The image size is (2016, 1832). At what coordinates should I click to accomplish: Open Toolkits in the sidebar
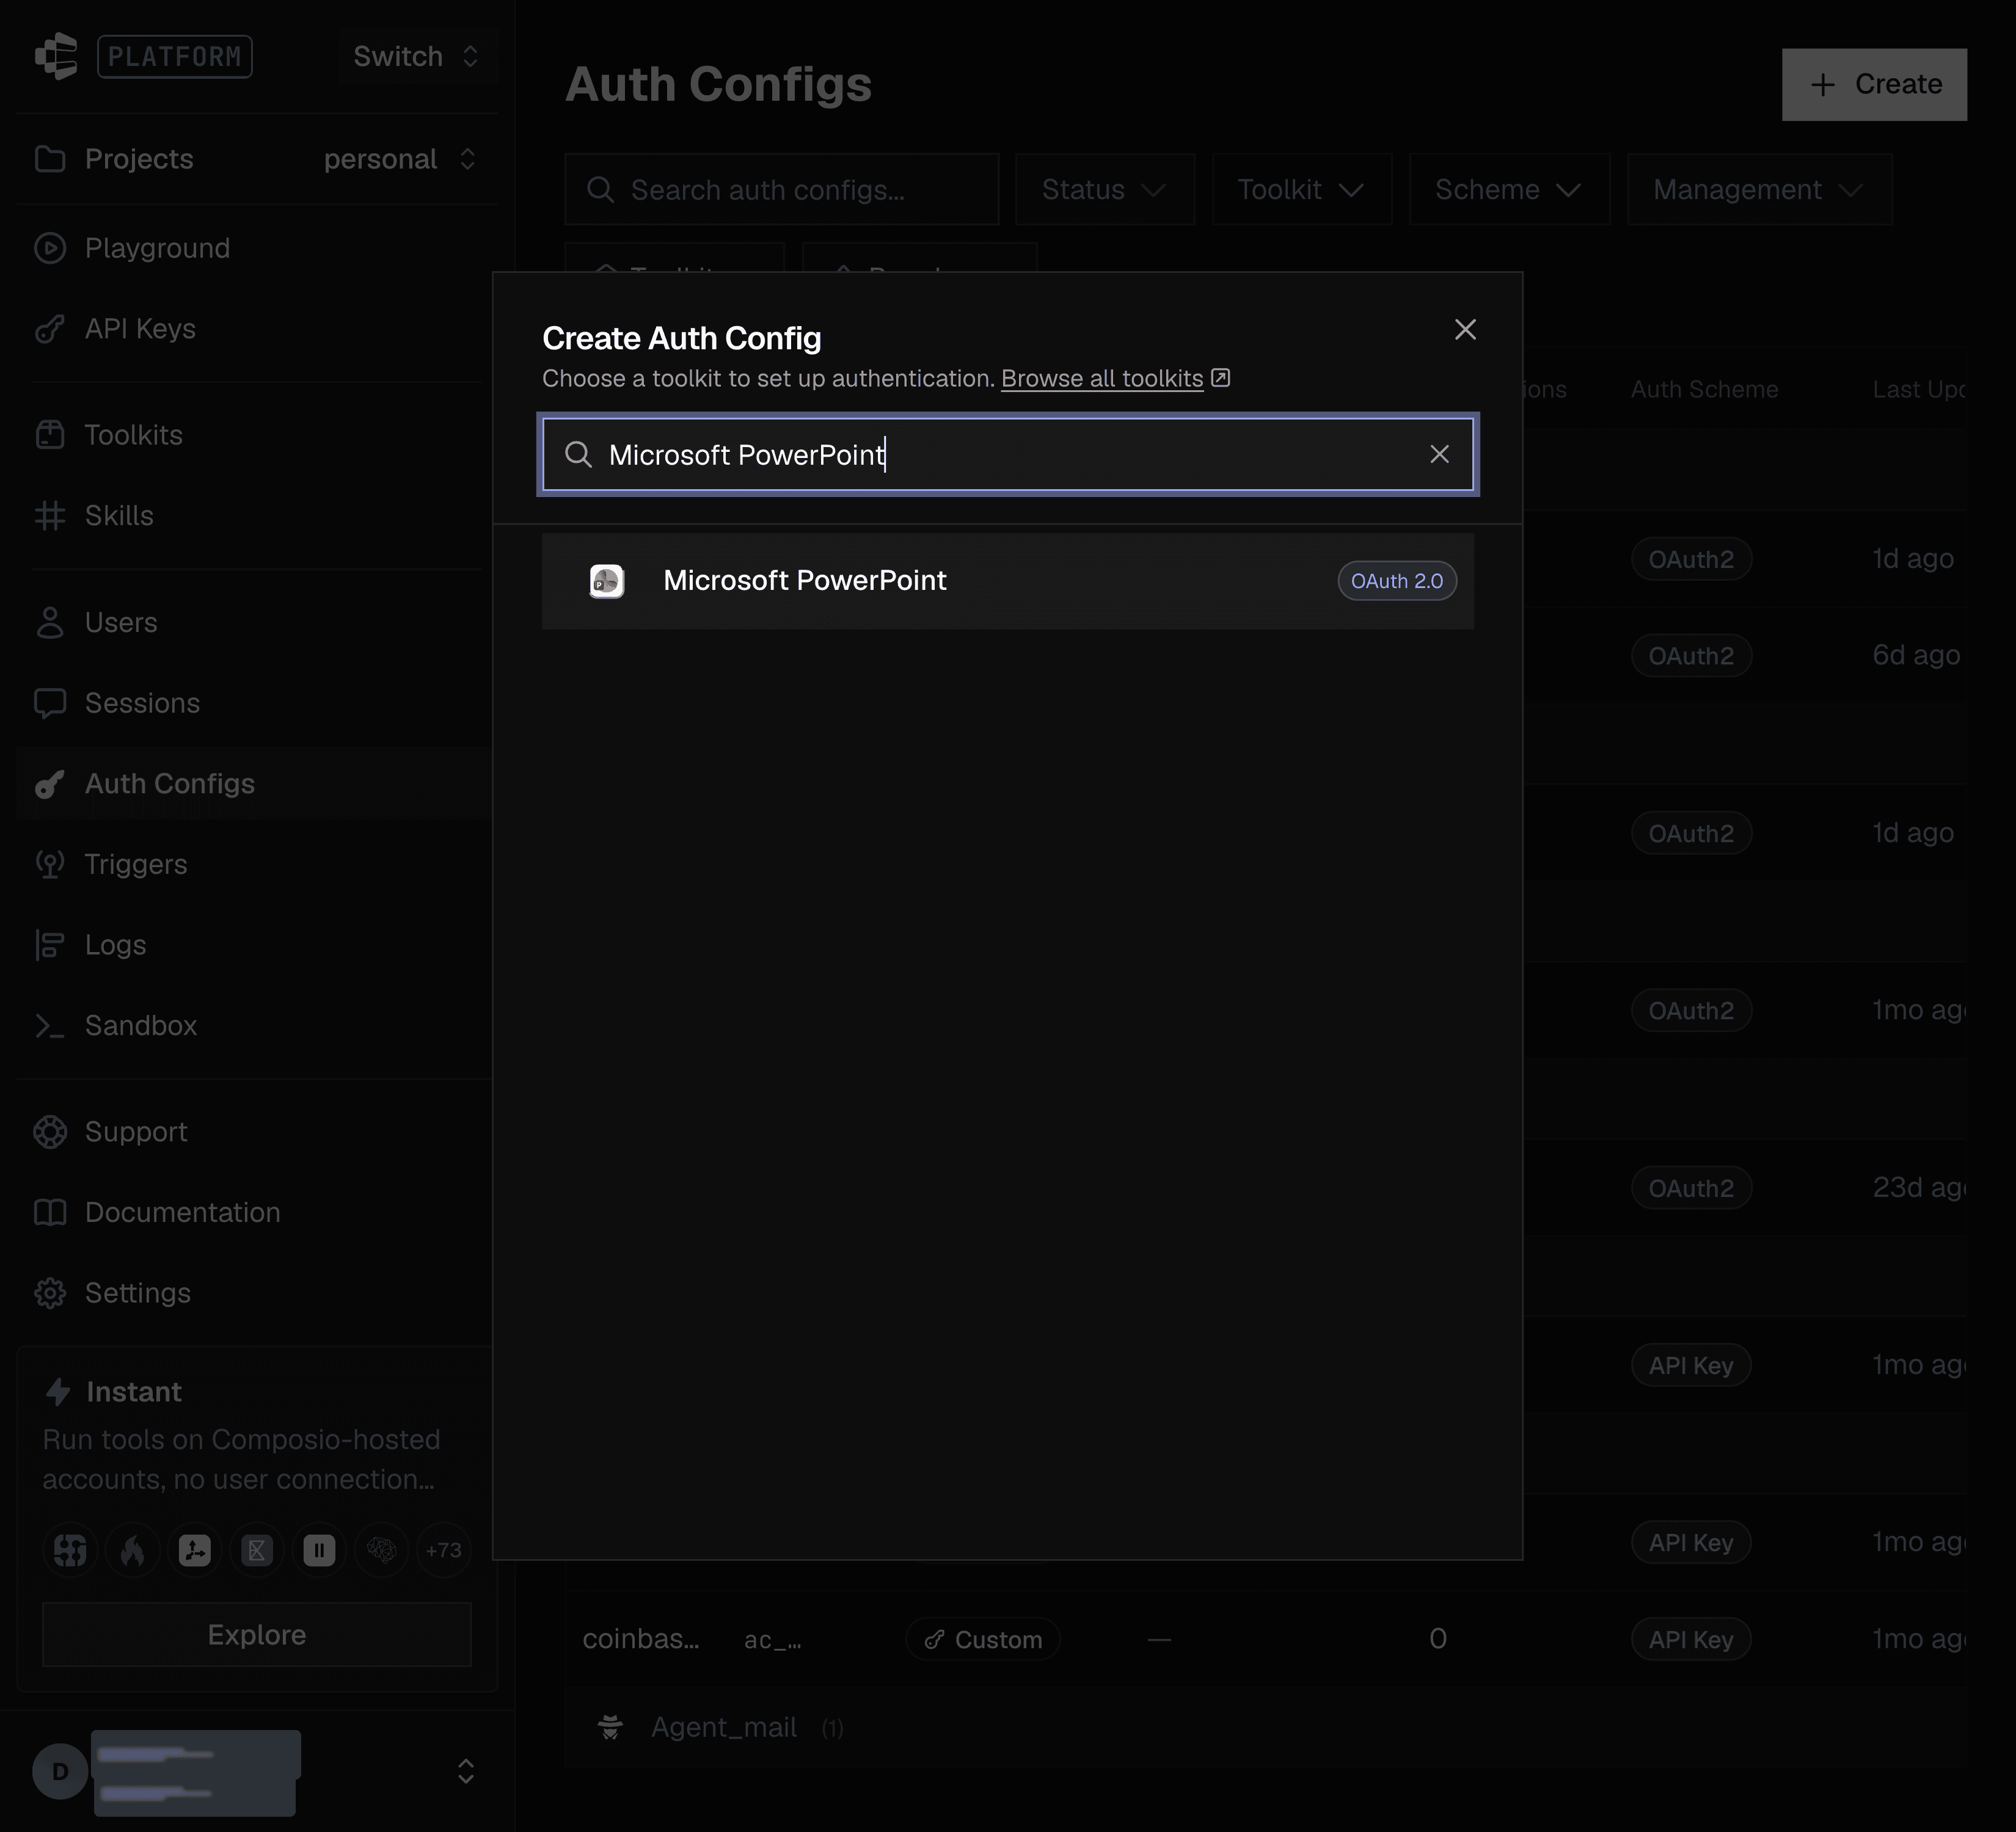click(133, 435)
